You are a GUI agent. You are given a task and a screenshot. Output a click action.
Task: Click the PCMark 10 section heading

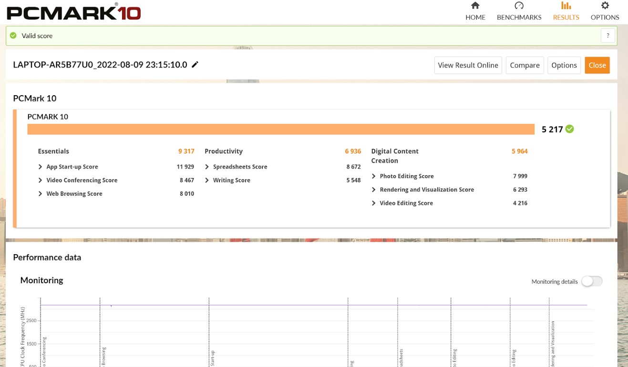coord(35,99)
